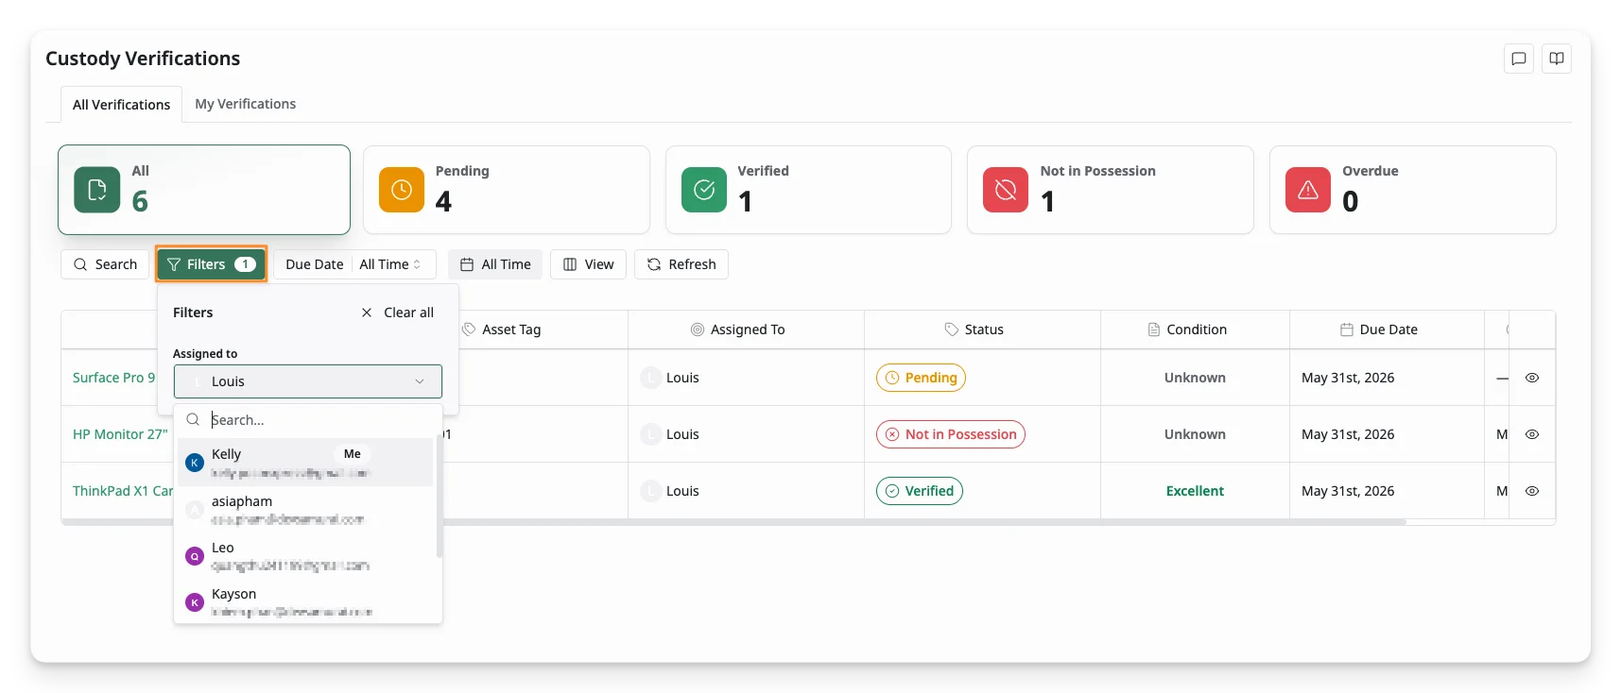Click the red Not in Possession icon

1006,190
